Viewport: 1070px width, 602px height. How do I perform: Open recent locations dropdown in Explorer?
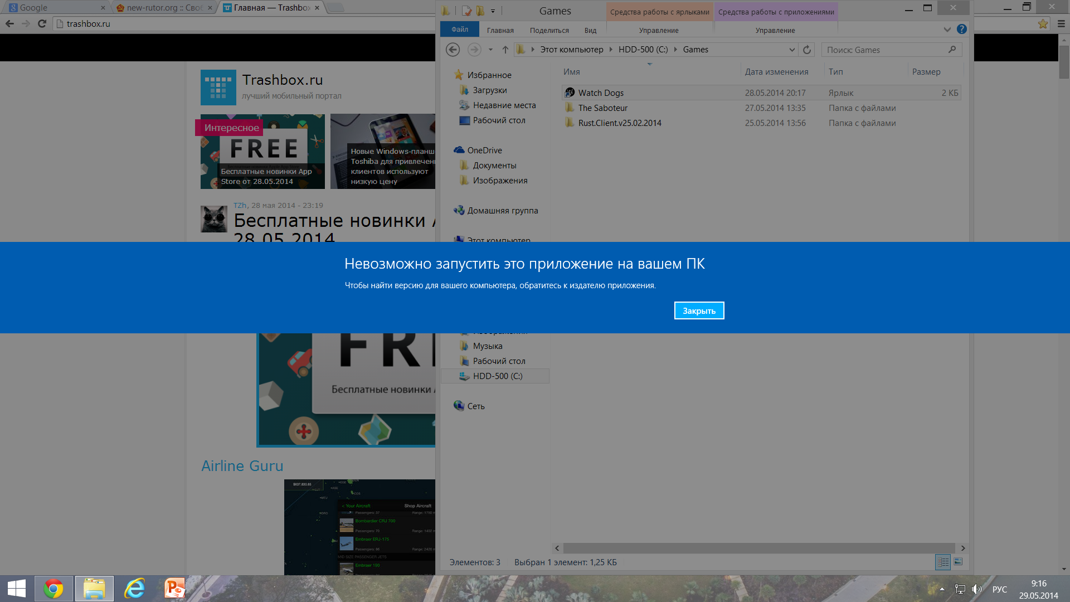point(490,50)
